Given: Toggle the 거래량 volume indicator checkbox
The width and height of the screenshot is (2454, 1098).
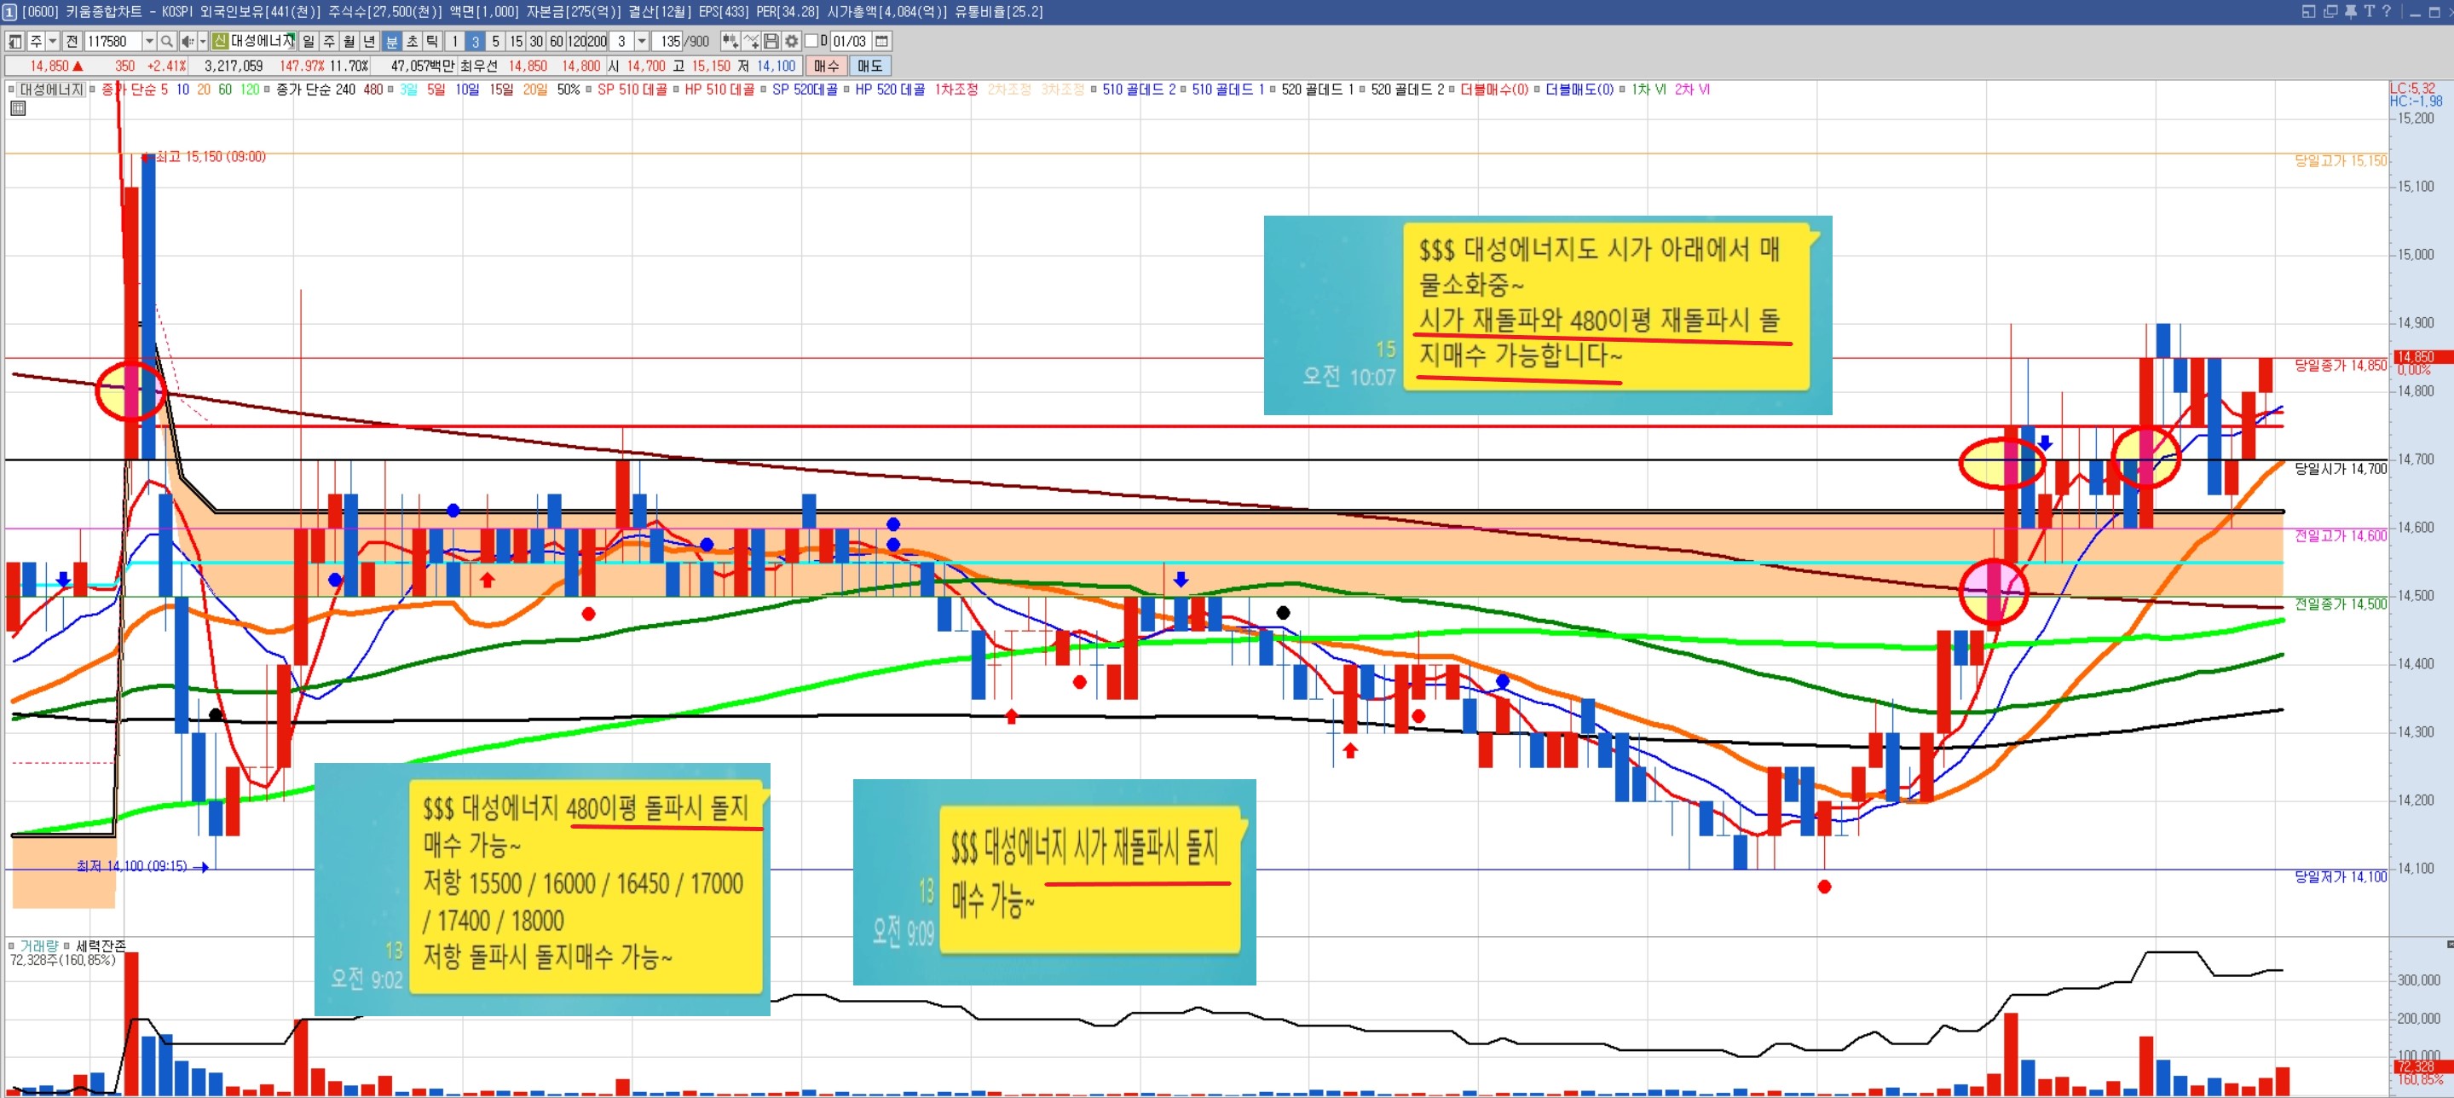Looking at the screenshot, I should point(11,945).
